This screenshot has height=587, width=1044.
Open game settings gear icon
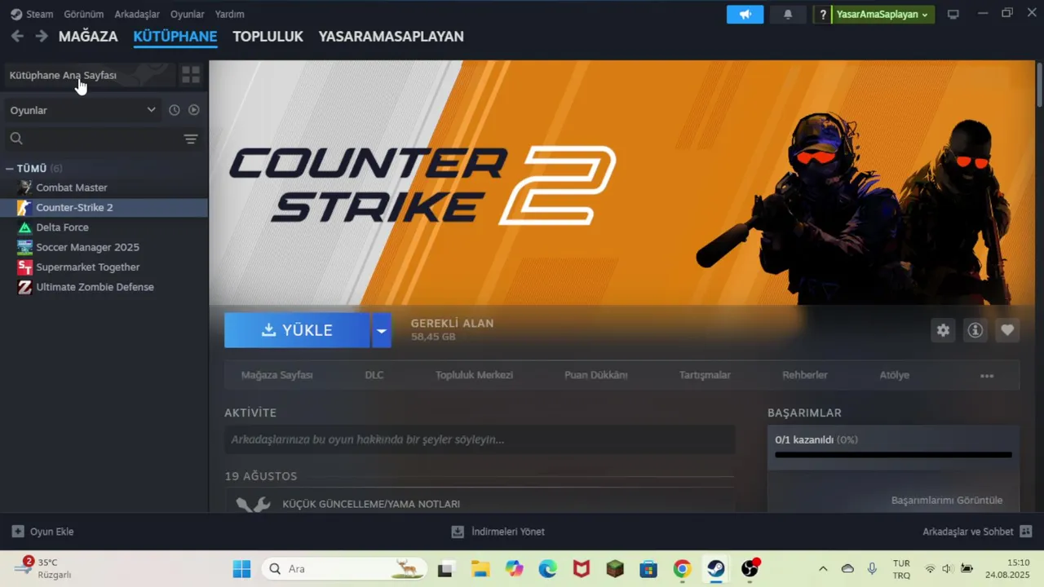(x=943, y=330)
